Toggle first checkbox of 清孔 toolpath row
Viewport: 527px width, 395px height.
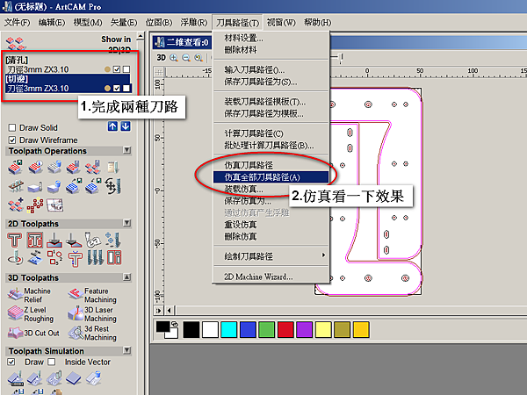pos(117,69)
